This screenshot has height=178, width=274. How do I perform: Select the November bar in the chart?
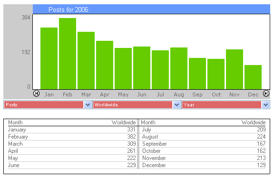point(235,69)
